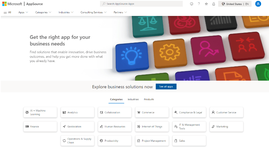
Task: Switch to the Industries tab below banner
Action: 133,99
